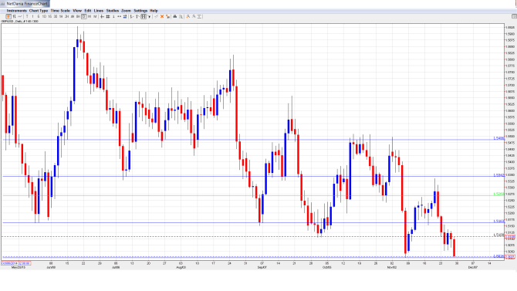517x291 pixels.
Task: Select the Monthly (M) time scale
Action: coord(95,16)
